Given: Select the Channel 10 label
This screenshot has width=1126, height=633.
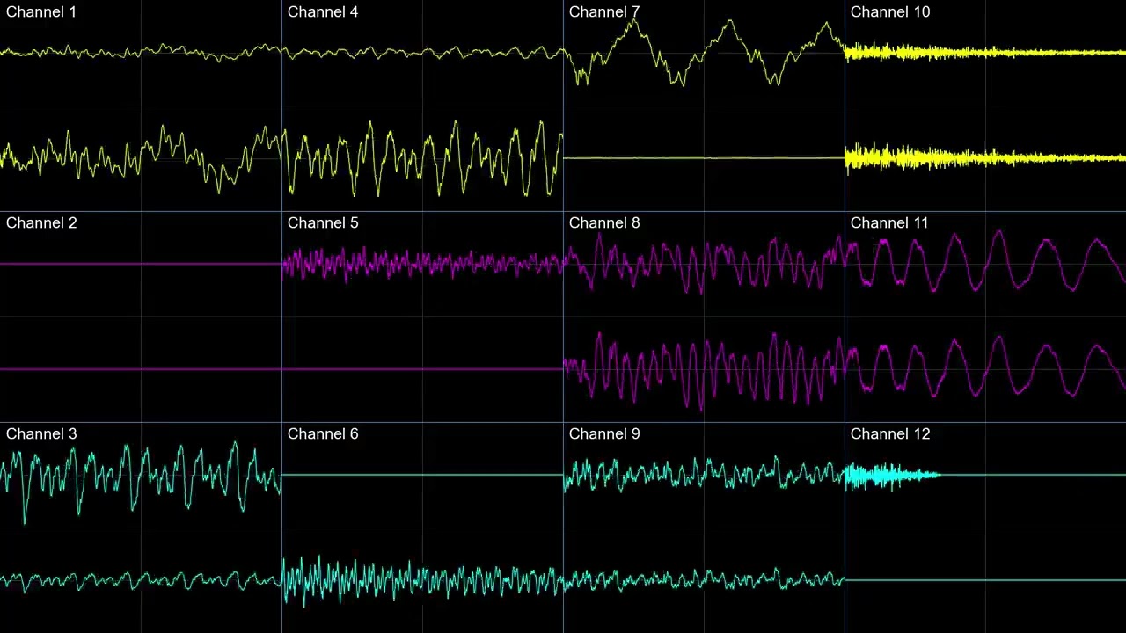Looking at the screenshot, I should pos(890,12).
